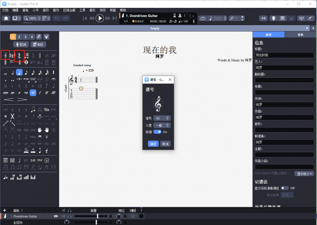Select voice 1 button
Screen dimensions: 317x225
point(13,37)
